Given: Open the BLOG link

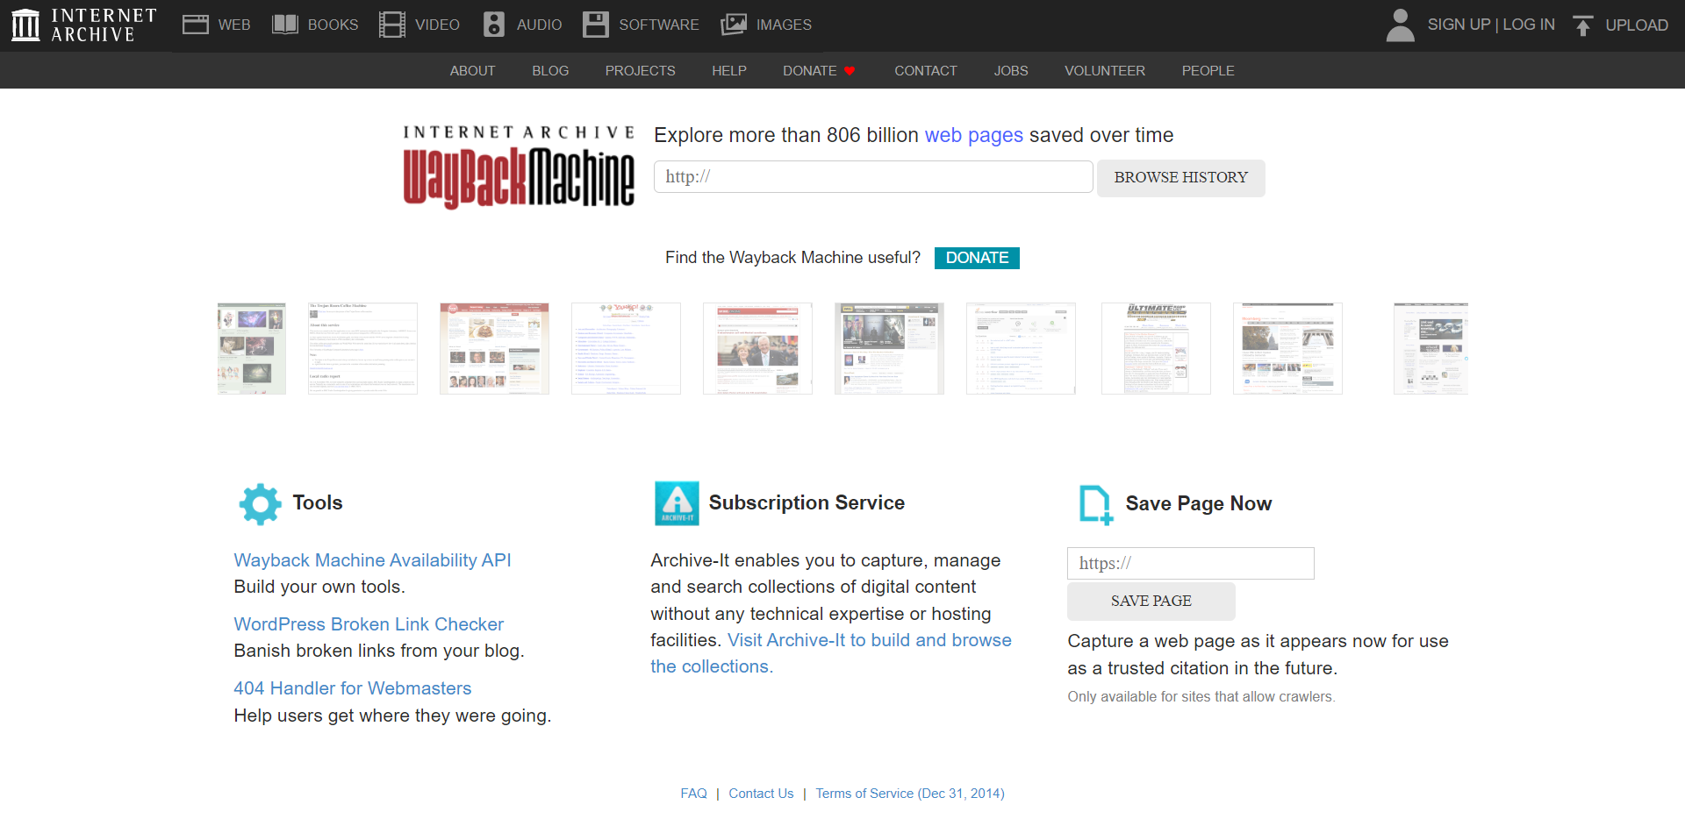Looking at the screenshot, I should click(550, 71).
